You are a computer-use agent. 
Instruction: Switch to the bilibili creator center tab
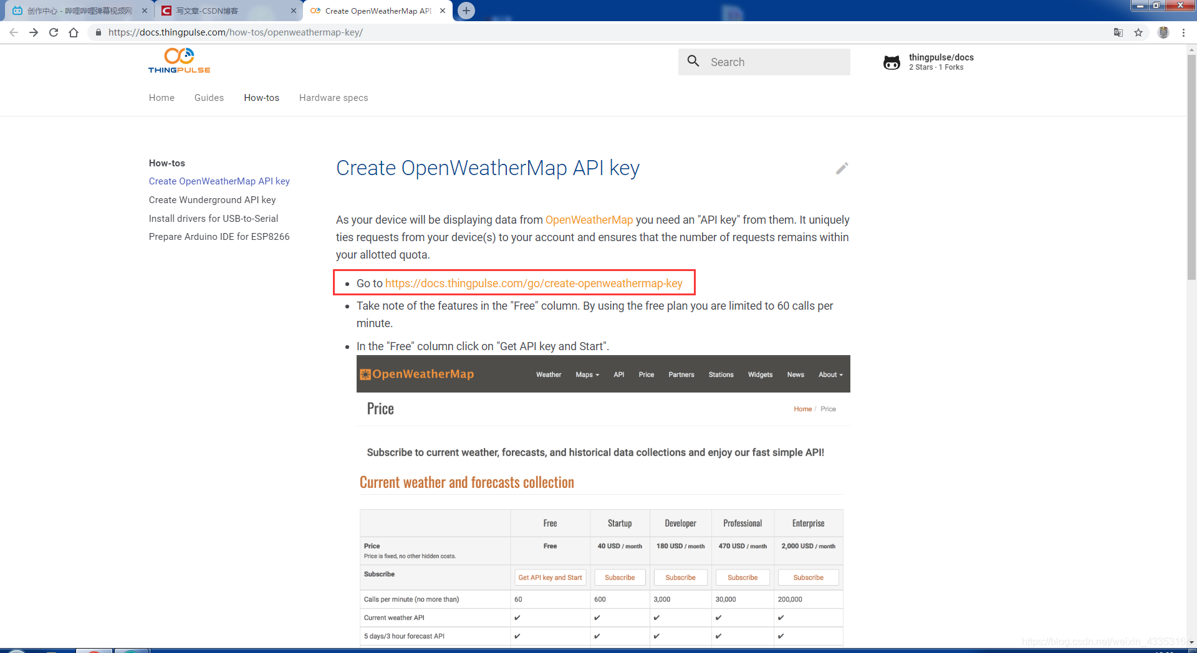pos(78,11)
